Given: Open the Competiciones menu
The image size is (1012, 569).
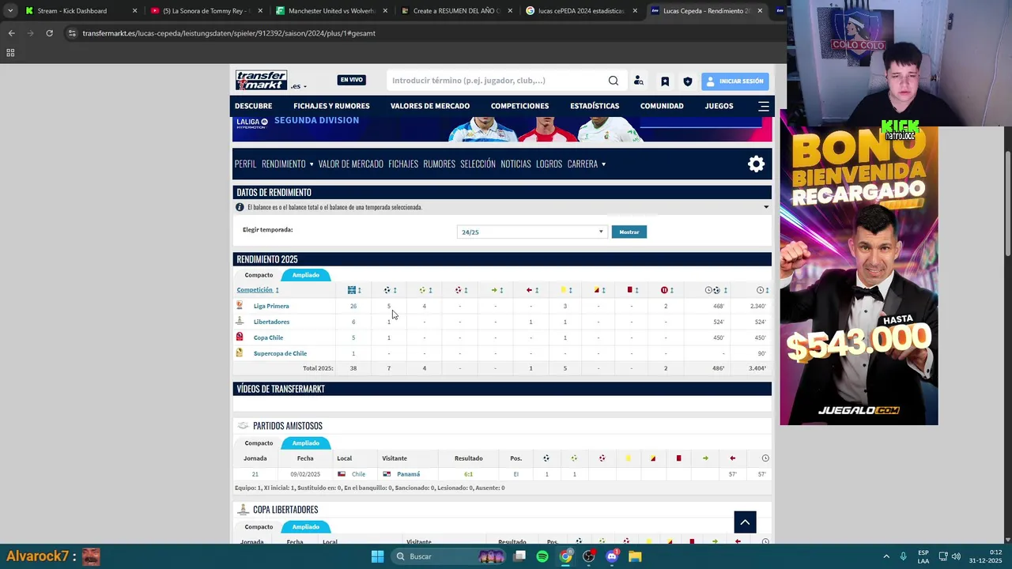Looking at the screenshot, I should 519,106.
